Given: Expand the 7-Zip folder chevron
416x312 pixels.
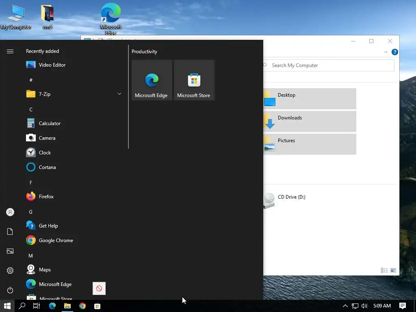Looking at the screenshot, I should (119, 94).
